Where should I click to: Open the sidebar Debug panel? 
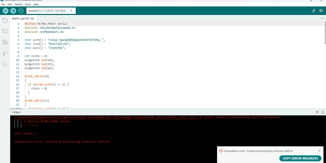(5, 53)
